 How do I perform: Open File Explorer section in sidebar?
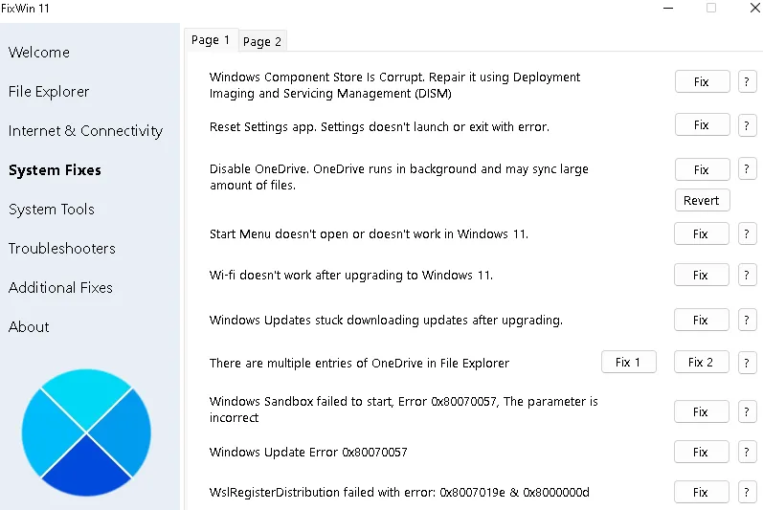pos(49,92)
